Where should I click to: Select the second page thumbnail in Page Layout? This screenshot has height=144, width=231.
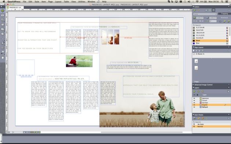pyautogui.click(x=196, y=68)
